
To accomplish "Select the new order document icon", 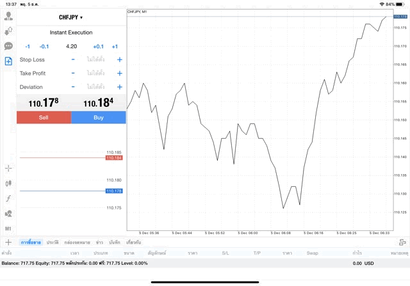I will (x=8, y=61).
